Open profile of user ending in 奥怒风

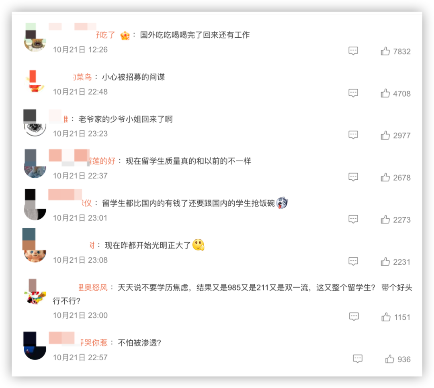(x=93, y=287)
